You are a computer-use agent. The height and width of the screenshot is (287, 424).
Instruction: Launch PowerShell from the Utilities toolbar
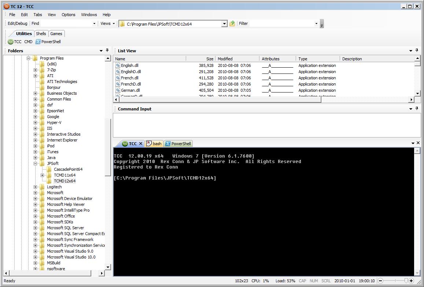pyautogui.click(x=48, y=42)
